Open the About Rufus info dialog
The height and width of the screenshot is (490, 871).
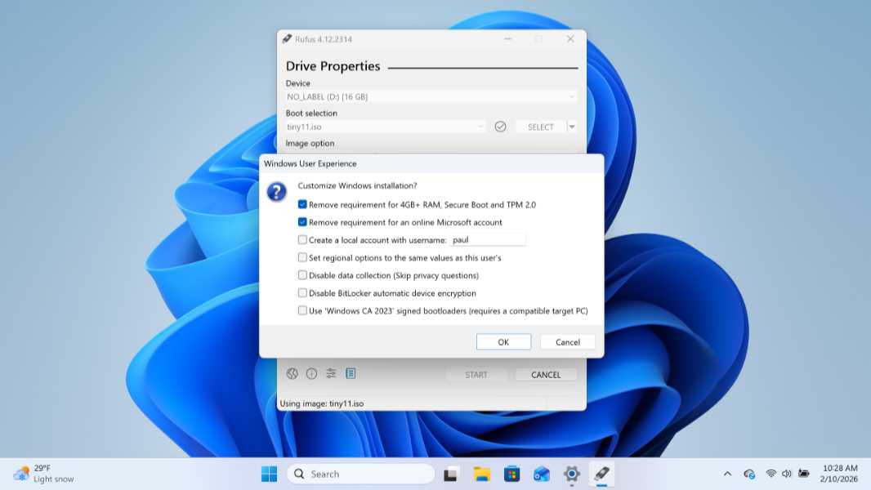coord(311,373)
